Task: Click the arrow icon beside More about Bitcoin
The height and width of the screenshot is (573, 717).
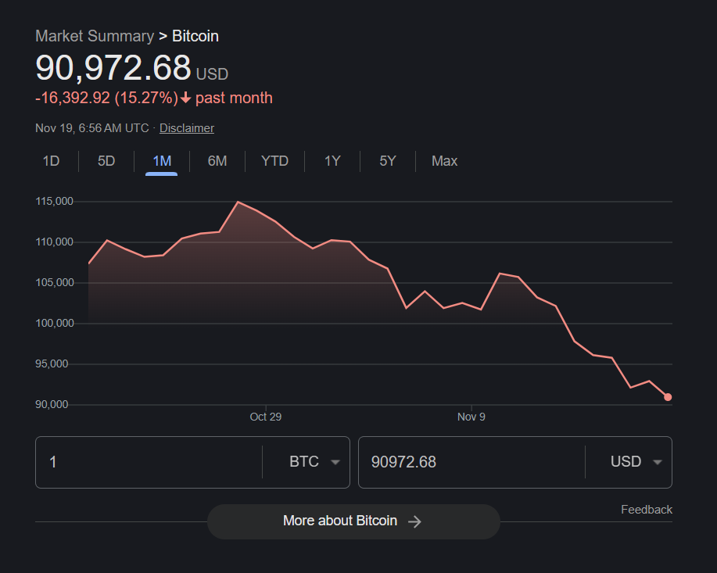Action: (414, 521)
